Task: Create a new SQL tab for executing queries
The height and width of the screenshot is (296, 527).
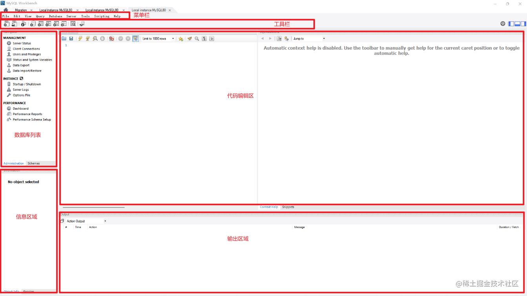Action: [7, 23]
